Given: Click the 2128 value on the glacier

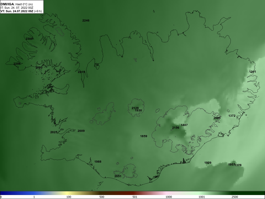Looking at the screenshot, I should coord(135,108).
